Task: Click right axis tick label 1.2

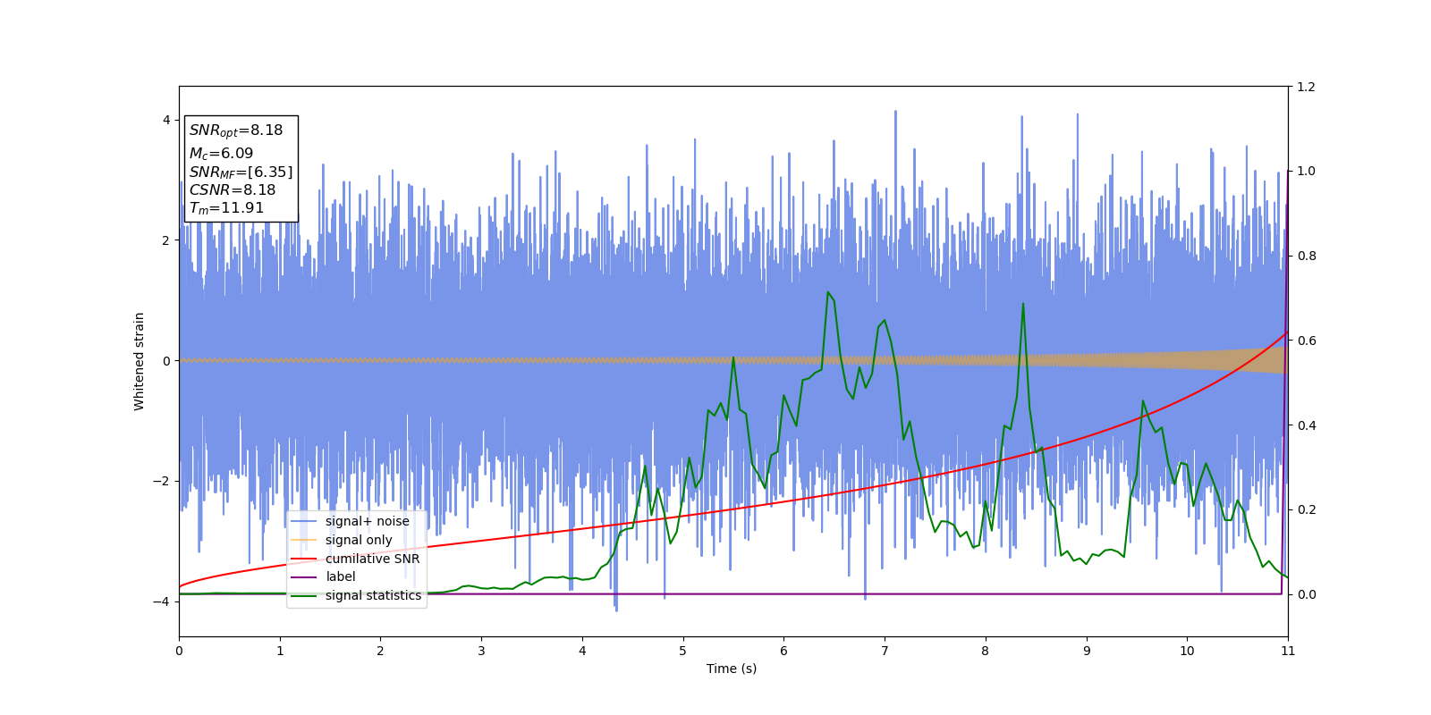Action: [x=1306, y=87]
